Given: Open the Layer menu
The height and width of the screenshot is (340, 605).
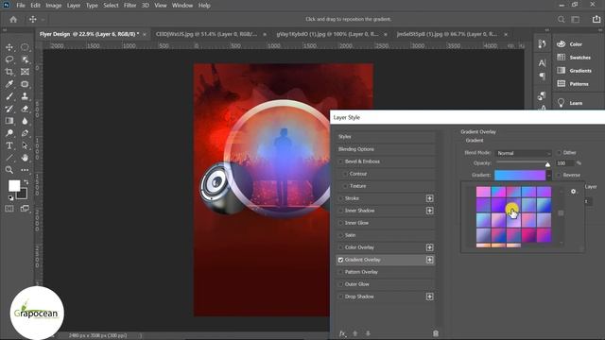Looking at the screenshot, I should pos(74,6).
